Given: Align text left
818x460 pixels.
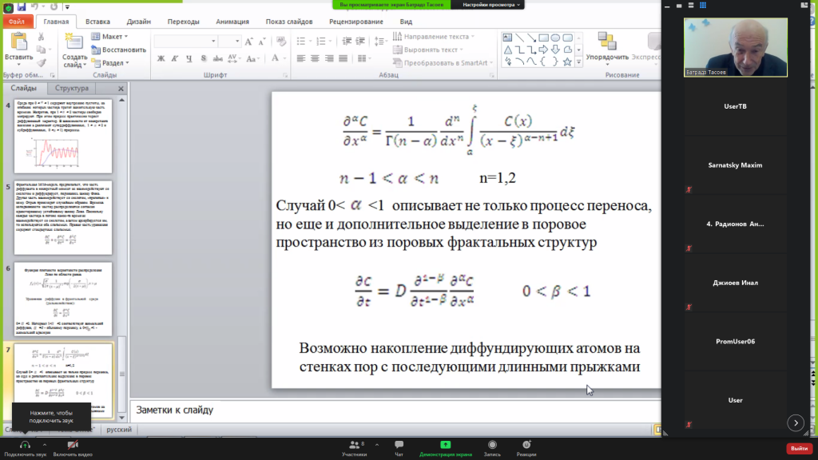Looking at the screenshot, I should tap(301, 58).
